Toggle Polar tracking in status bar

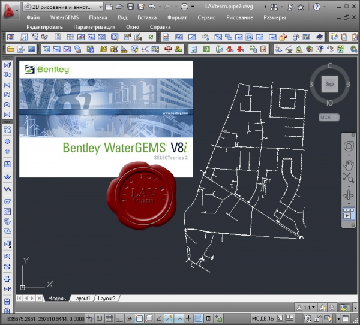pyautogui.click(x=129, y=318)
